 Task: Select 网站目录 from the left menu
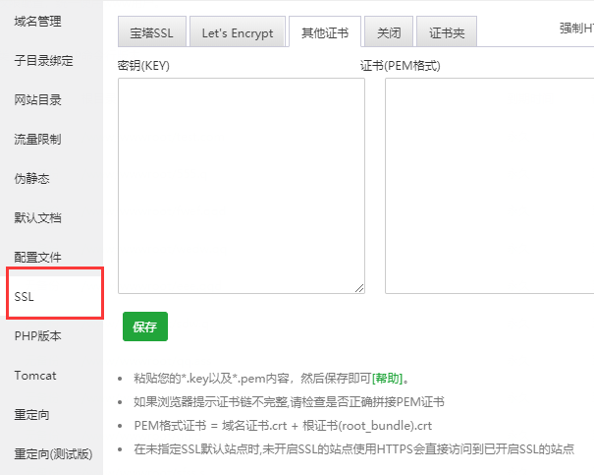[x=37, y=99]
